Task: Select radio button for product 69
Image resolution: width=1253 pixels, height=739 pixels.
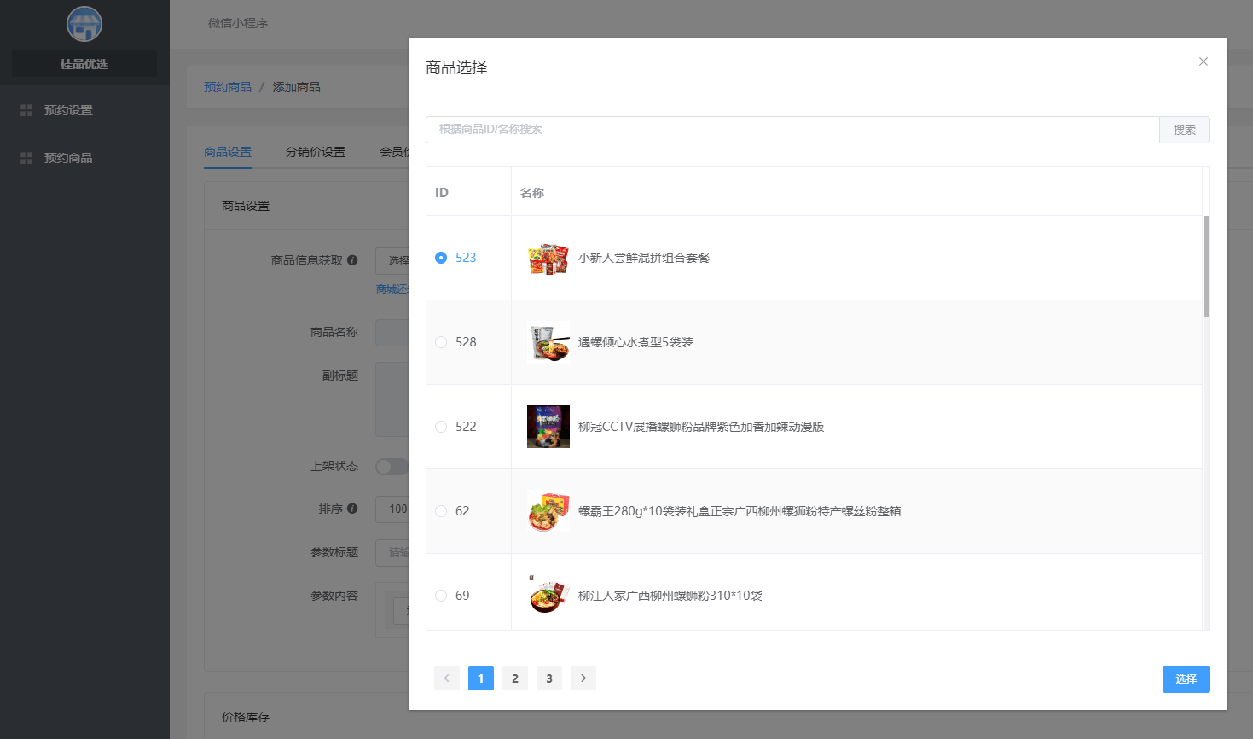Action: 441,596
